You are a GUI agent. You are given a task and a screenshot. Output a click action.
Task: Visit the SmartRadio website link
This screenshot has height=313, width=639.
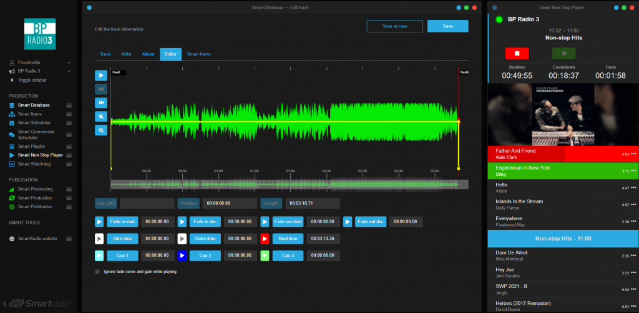(37, 239)
